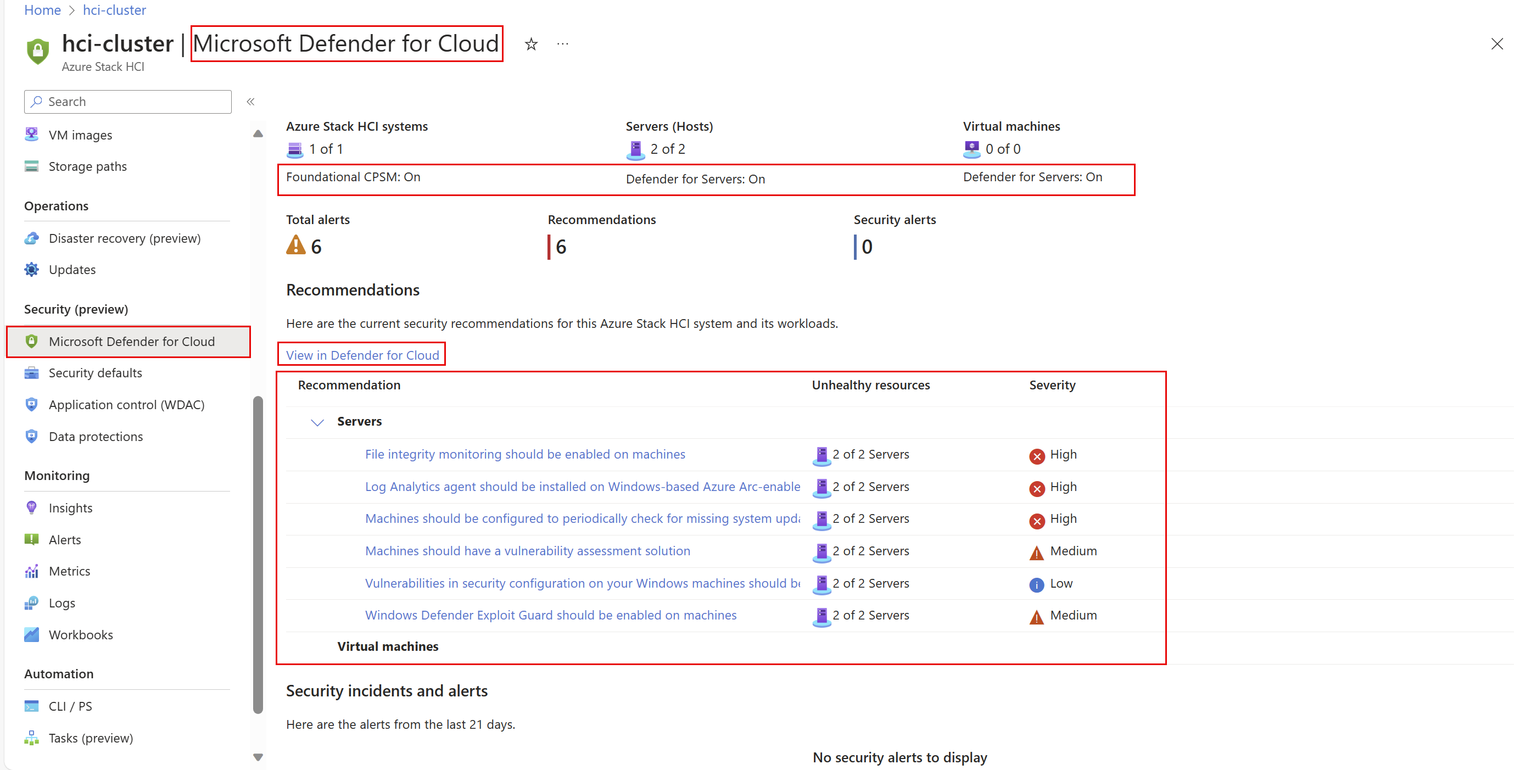The image size is (1520, 770).
Task: Click the favorite star icon
Action: point(531,44)
